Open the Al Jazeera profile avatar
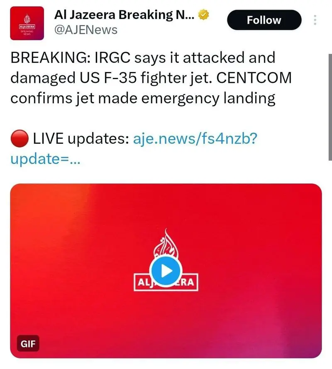 pos(27,23)
